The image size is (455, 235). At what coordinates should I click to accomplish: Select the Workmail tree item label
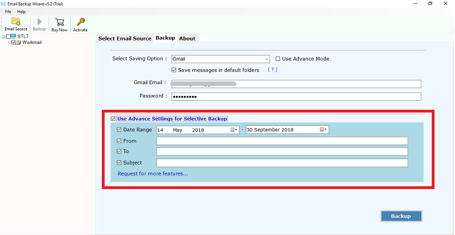click(x=32, y=43)
